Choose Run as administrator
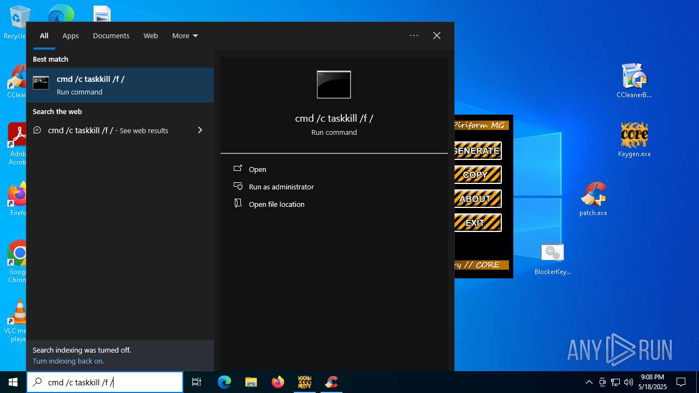This screenshot has width=699, height=393. tap(274, 187)
